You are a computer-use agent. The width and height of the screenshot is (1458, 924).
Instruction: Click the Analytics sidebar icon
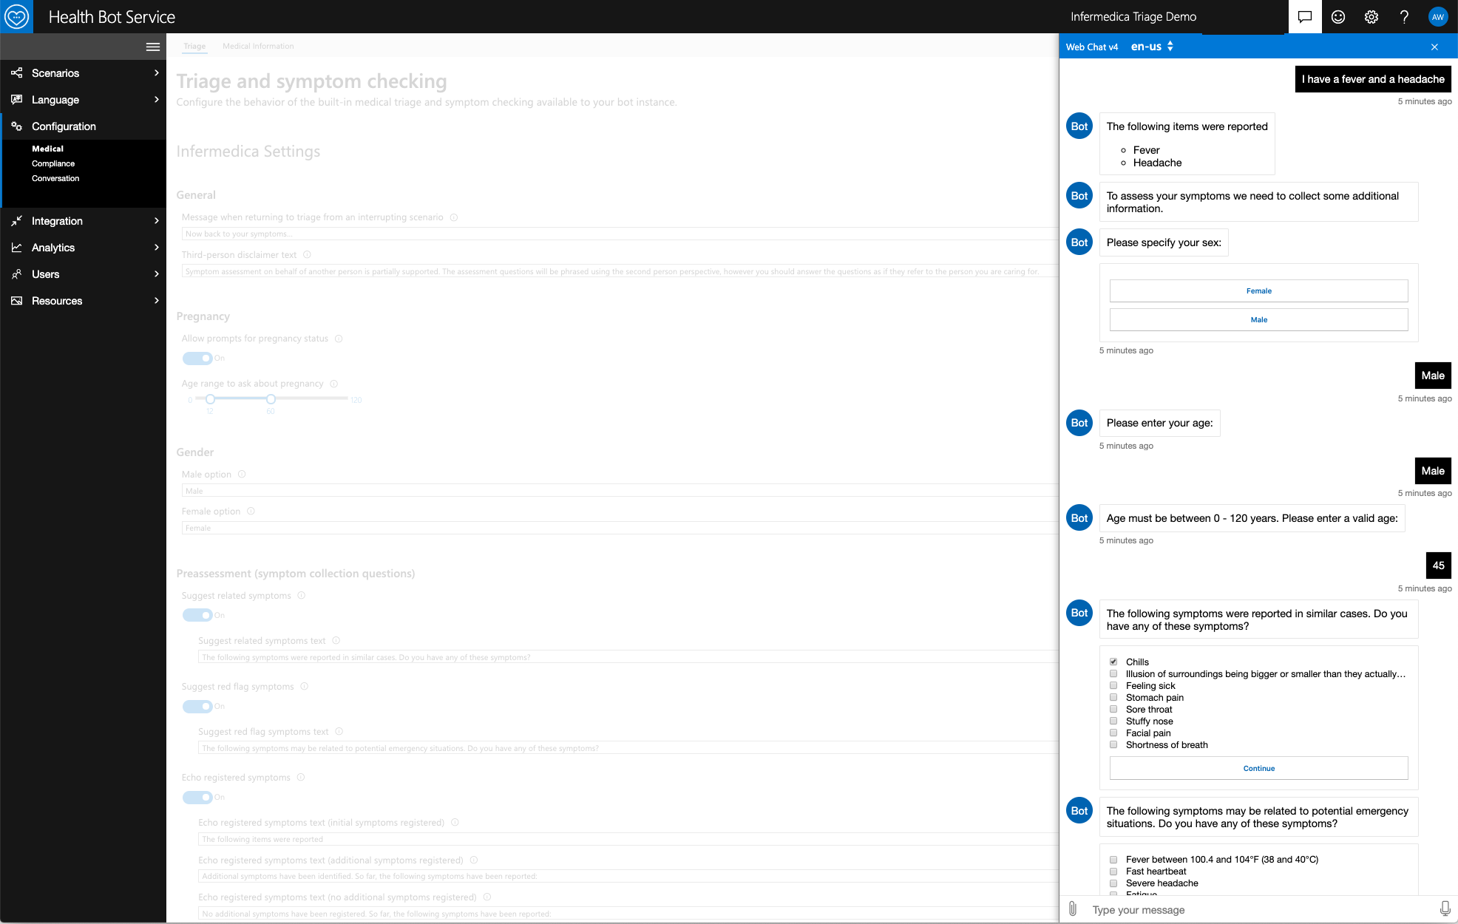pyautogui.click(x=16, y=248)
